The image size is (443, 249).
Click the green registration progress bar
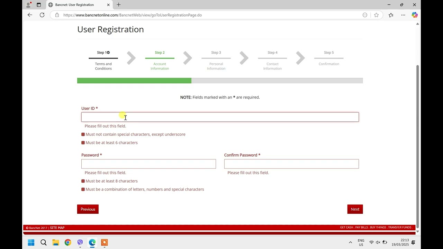click(134, 81)
